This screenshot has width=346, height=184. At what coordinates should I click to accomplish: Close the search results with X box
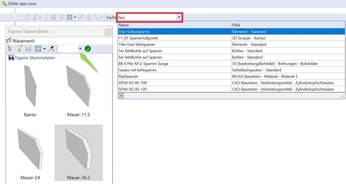121,96
